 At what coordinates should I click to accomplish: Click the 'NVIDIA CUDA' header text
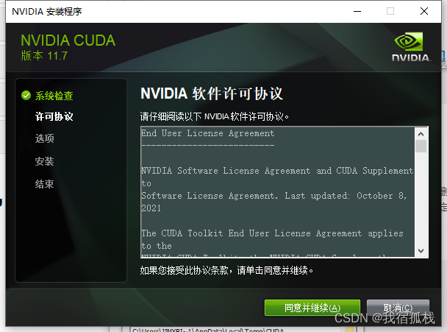click(x=68, y=40)
